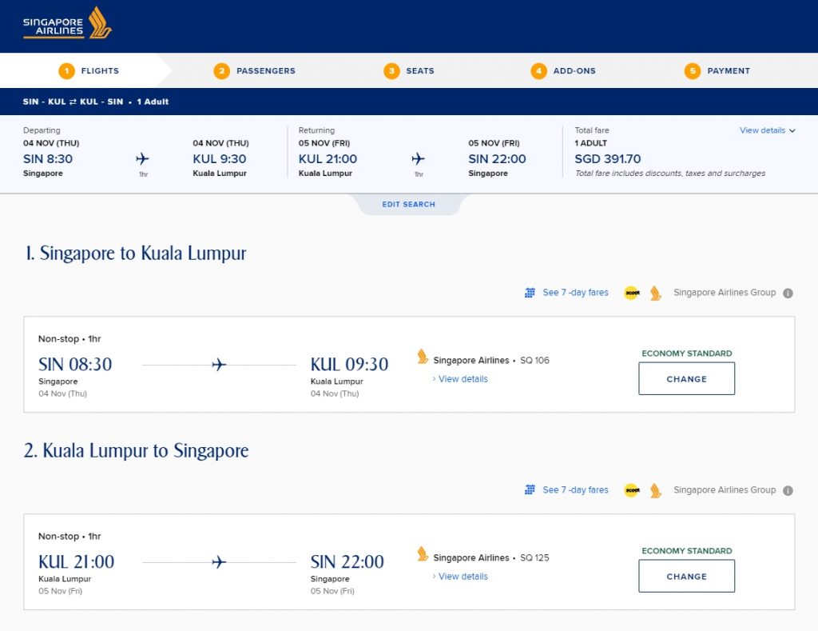Change the KUL 21:00 return flight
The width and height of the screenshot is (818, 631).
click(686, 577)
